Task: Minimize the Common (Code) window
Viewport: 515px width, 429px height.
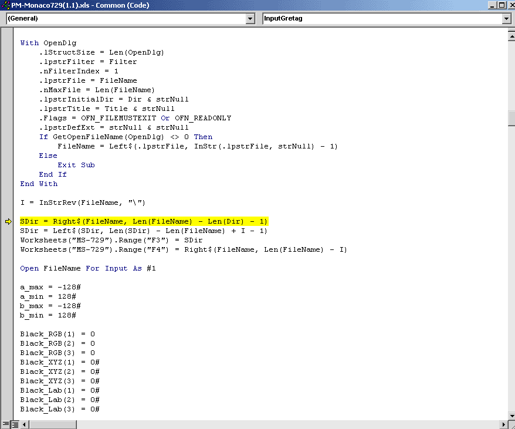Action: (x=492, y=5)
